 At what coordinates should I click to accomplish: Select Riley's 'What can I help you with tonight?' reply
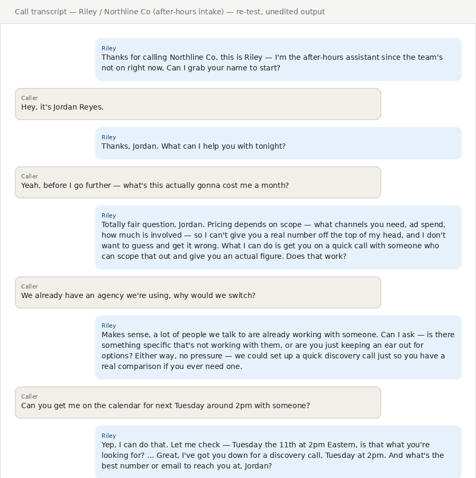pos(278,143)
